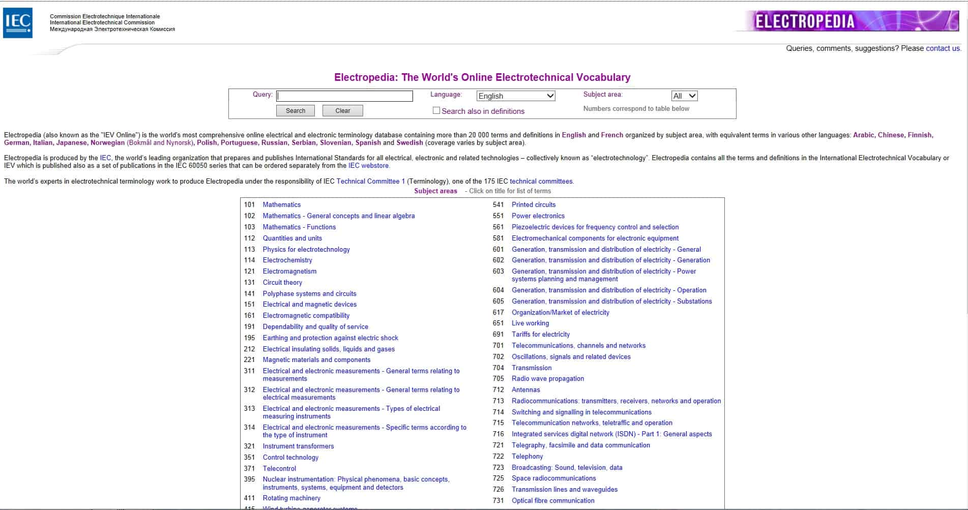
Task: Open Live working subject area
Action: point(530,323)
